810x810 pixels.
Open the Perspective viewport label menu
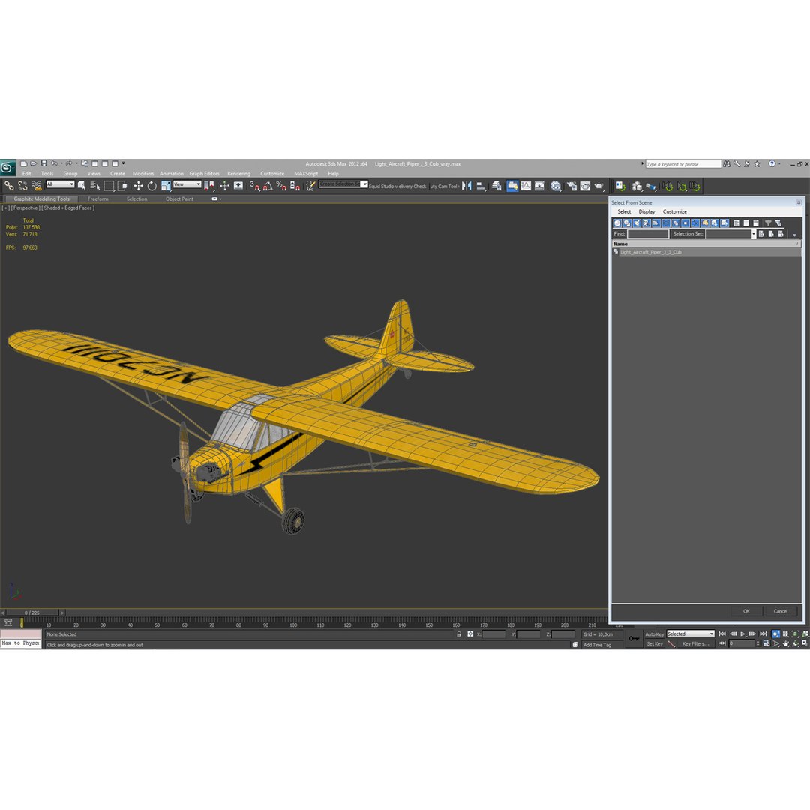[x=25, y=208]
